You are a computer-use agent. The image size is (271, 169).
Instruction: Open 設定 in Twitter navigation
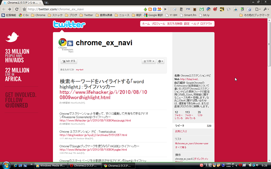click(187, 24)
